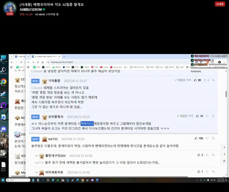Click floating comment-jump icon on page side
This screenshot has height=192, width=229.
224,161
